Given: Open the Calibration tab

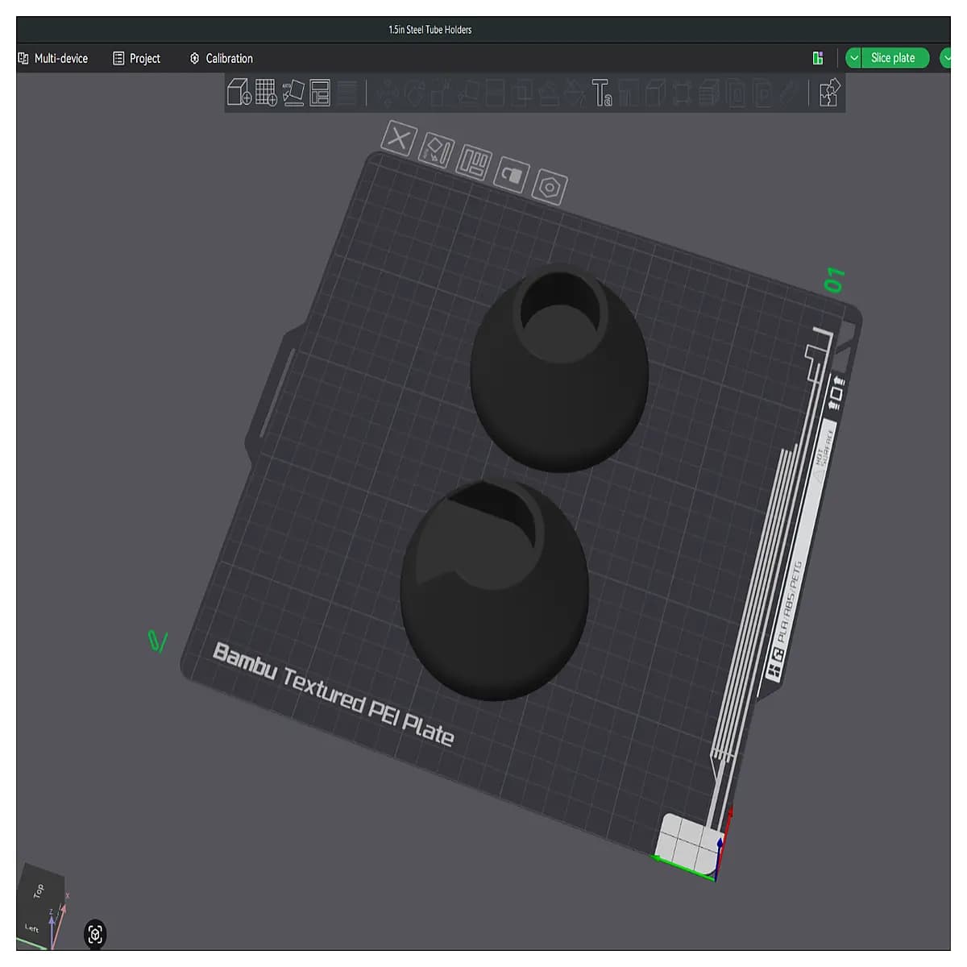Looking at the screenshot, I should [x=221, y=58].
